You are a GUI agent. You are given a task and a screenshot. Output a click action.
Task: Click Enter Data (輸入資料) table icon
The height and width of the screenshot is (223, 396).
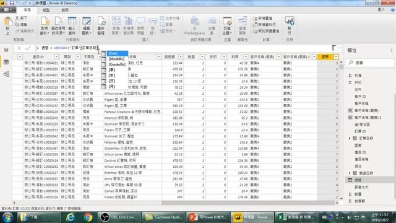tap(72, 25)
